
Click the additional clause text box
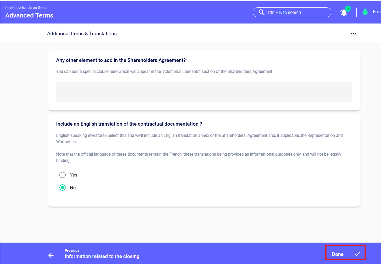pyautogui.click(x=204, y=92)
